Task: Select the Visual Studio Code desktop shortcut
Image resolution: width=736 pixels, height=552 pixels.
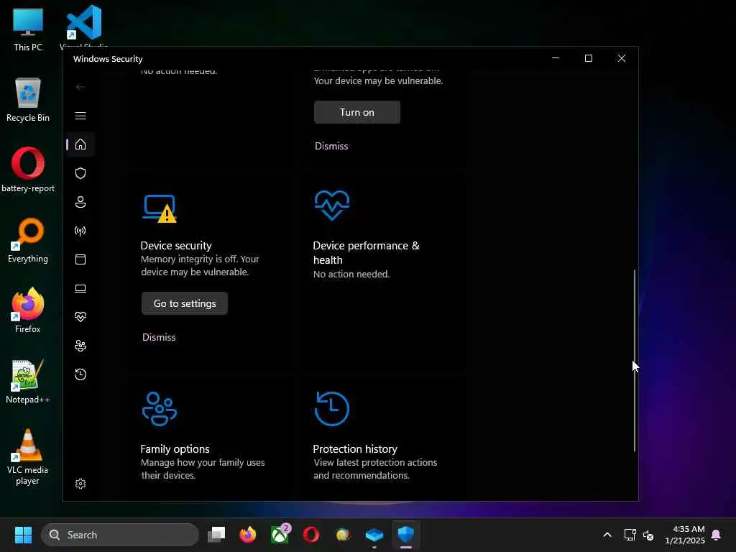Action: (84, 25)
